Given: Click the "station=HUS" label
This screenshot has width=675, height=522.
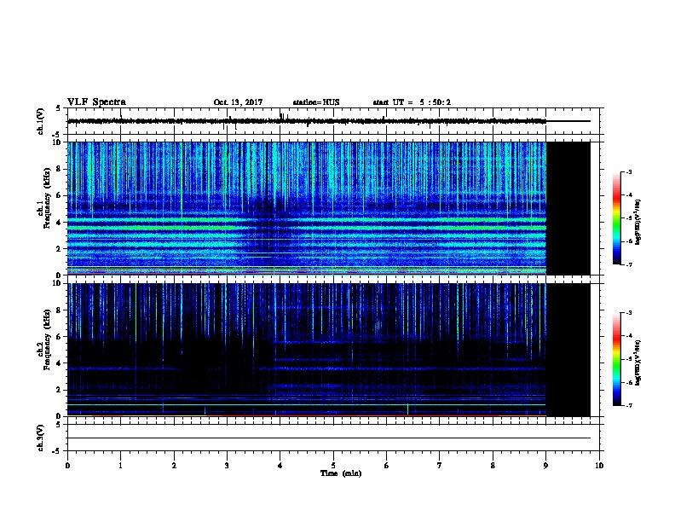Looking at the screenshot, I should (x=316, y=102).
